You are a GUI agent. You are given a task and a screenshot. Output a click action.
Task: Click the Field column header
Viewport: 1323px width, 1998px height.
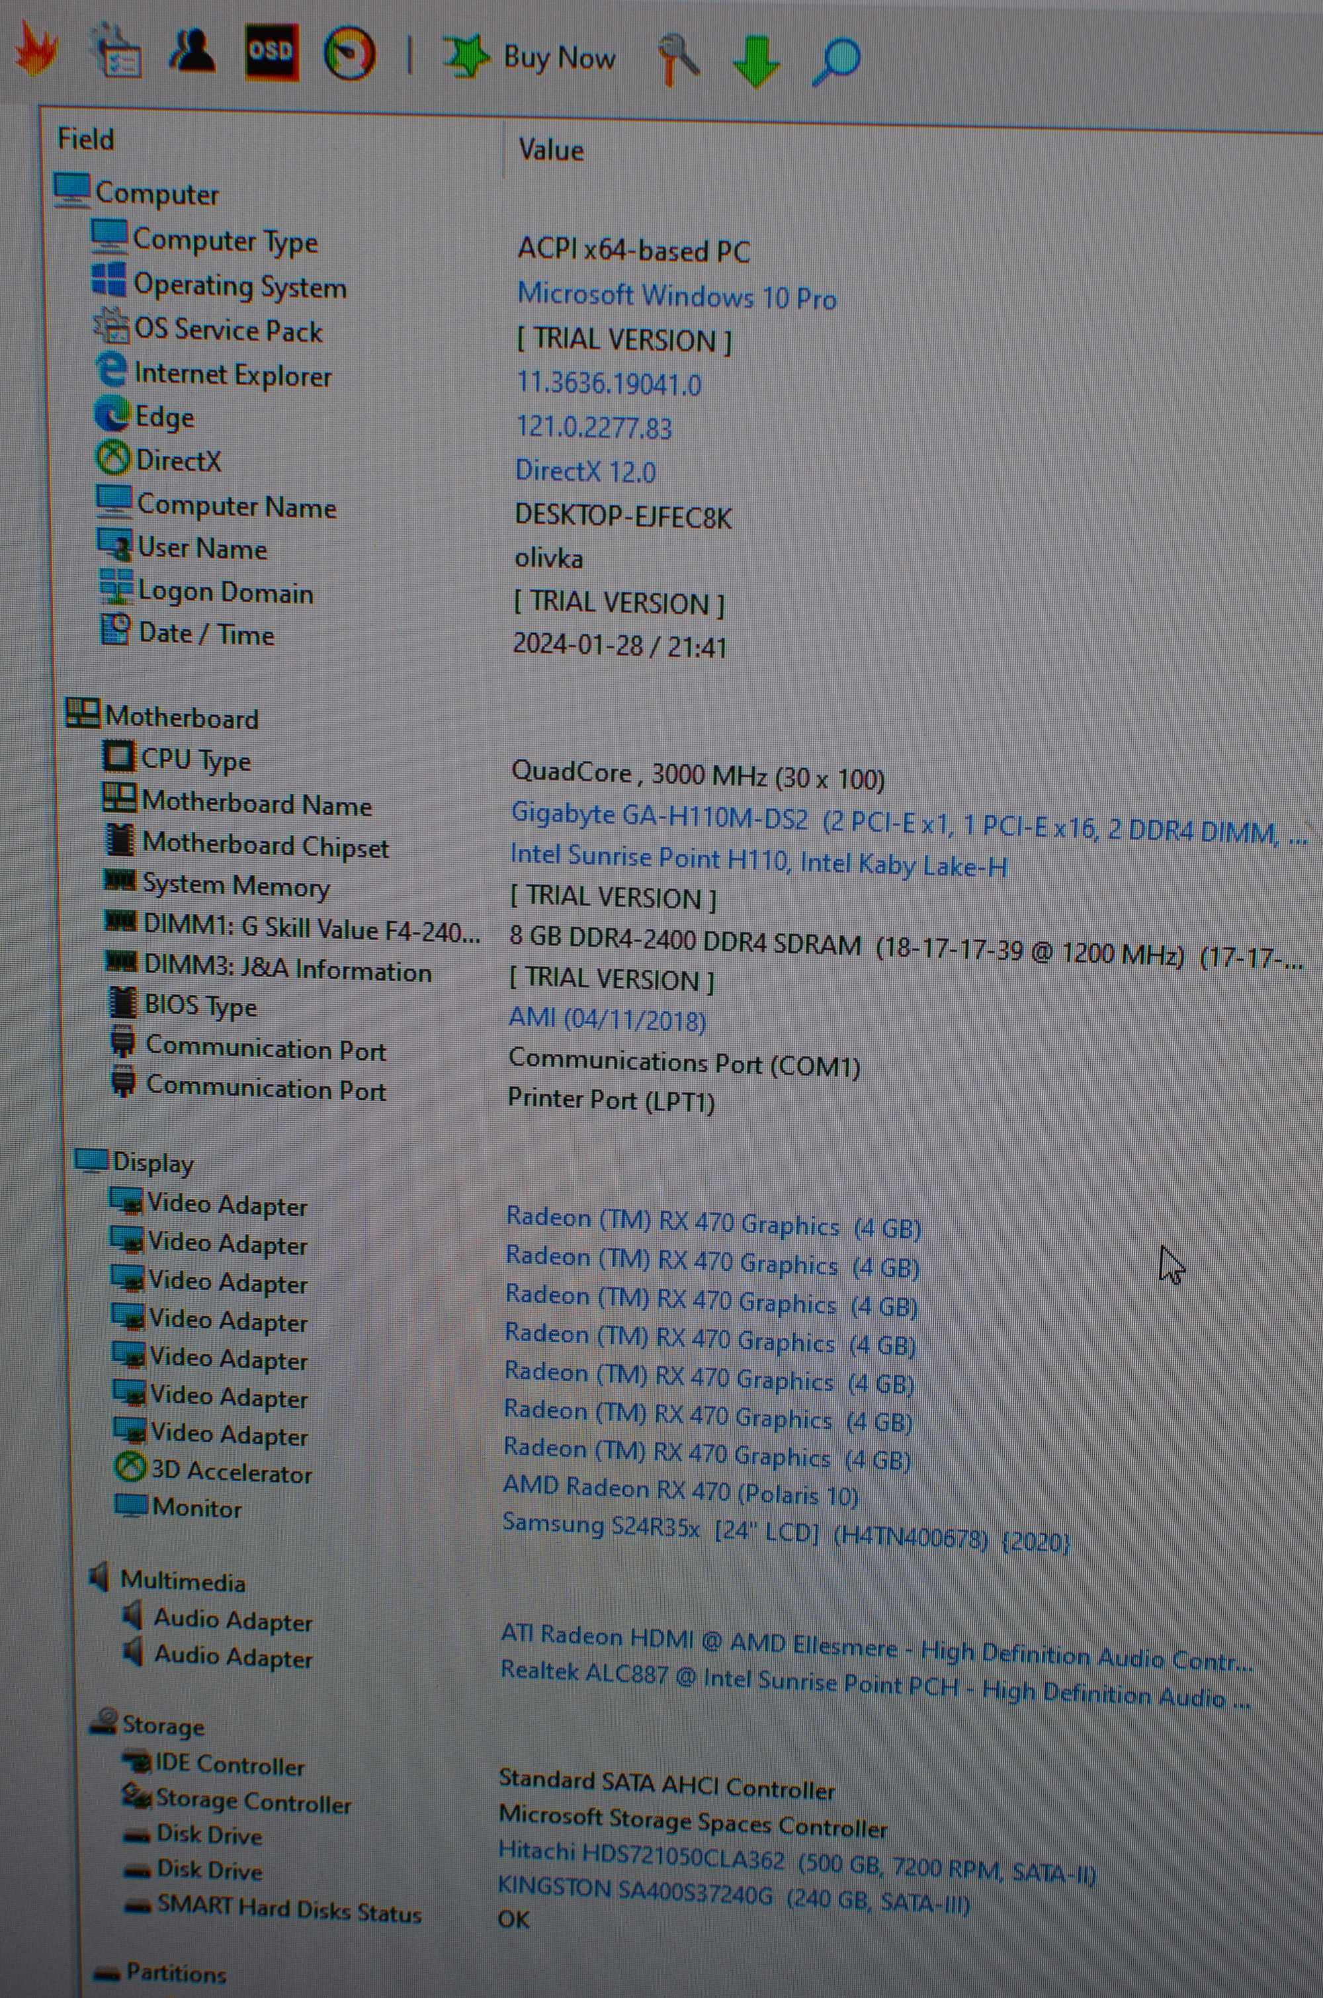pyautogui.click(x=85, y=138)
